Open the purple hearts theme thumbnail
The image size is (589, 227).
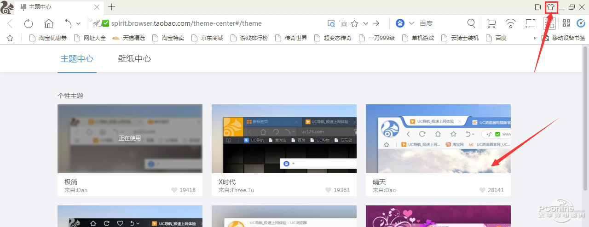pyautogui.click(x=438, y=216)
